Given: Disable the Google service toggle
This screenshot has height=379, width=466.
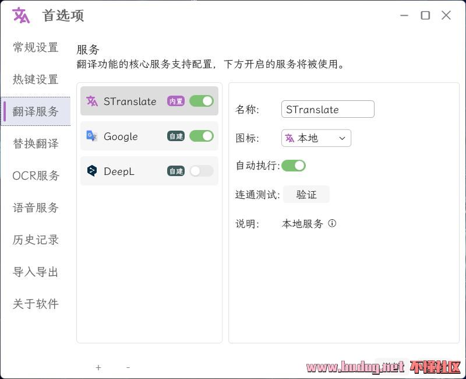Looking at the screenshot, I should (202, 136).
